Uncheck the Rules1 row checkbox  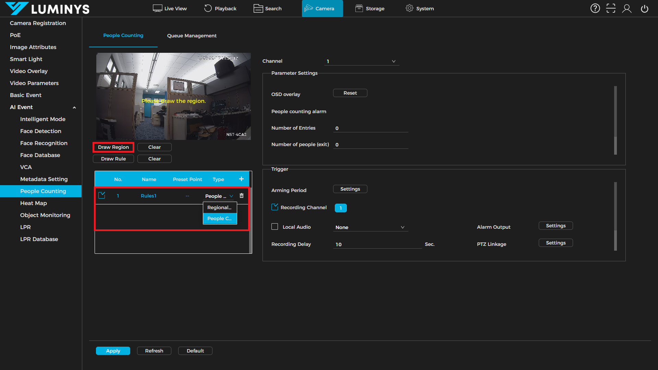[102, 195]
